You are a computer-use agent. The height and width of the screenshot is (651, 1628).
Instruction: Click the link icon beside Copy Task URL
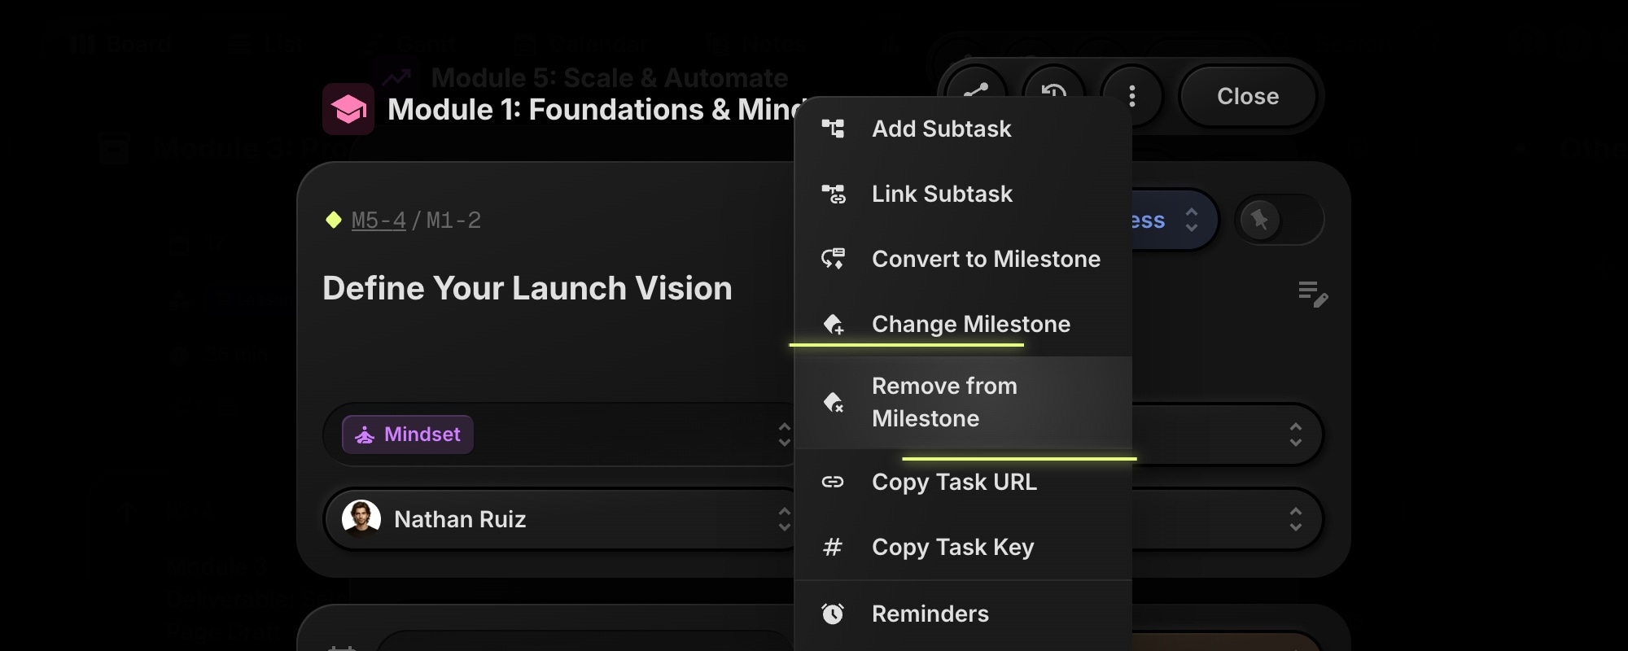(832, 482)
